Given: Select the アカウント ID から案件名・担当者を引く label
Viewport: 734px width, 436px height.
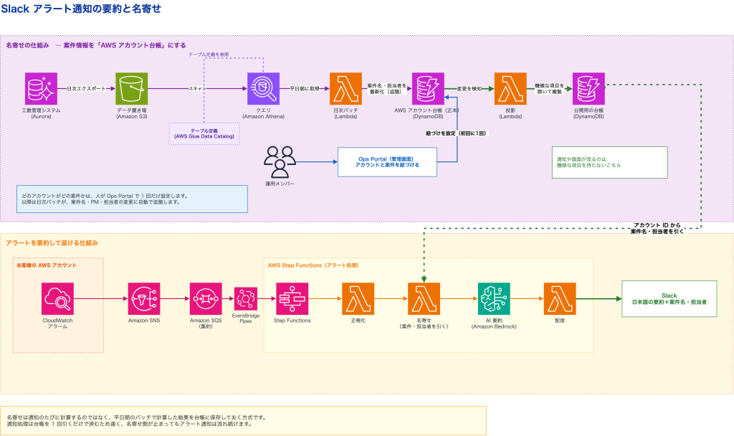Looking at the screenshot, I should point(657,229).
